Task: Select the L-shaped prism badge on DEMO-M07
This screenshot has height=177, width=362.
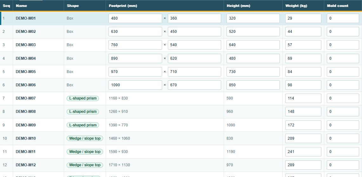Action: (83, 98)
